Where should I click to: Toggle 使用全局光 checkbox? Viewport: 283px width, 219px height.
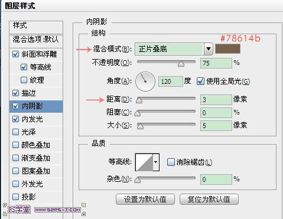point(200,81)
